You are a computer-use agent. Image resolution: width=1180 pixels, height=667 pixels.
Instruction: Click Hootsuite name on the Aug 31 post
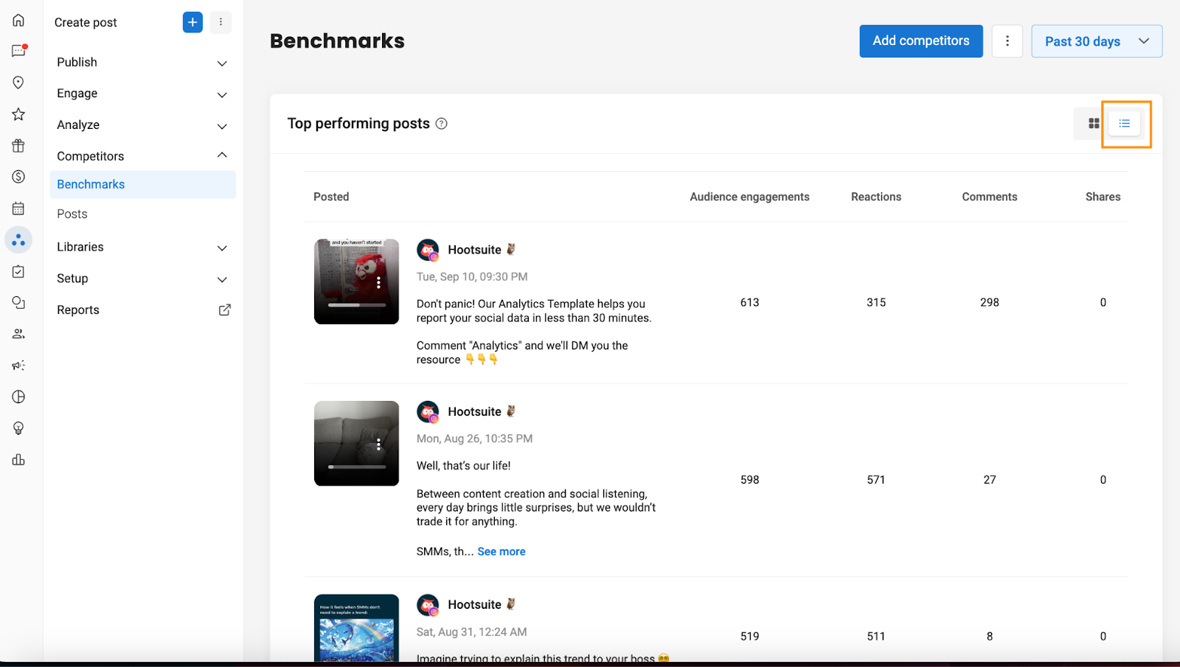pyautogui.click(x=474, y=605)
